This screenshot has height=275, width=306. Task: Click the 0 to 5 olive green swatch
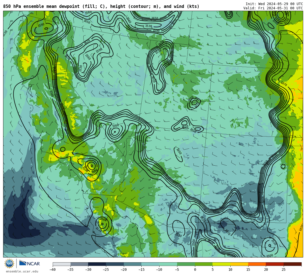(204, 264)
